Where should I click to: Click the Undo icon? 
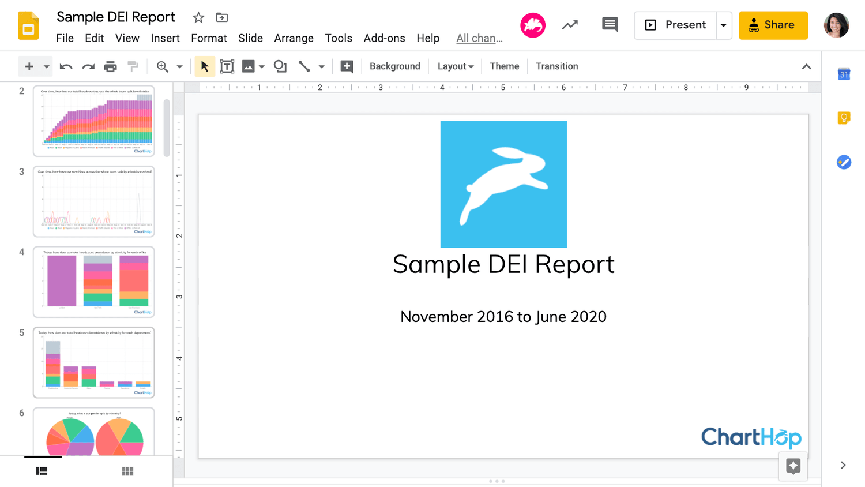[66, 66]
